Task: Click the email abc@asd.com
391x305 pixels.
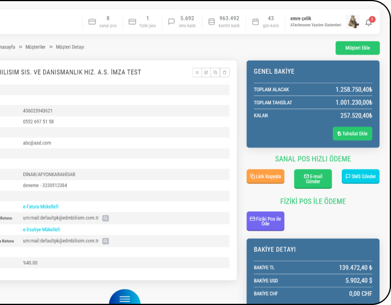Action: point(37,143)
